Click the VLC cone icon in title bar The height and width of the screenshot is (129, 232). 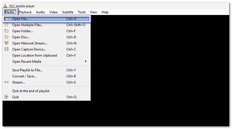pos(5,5)
